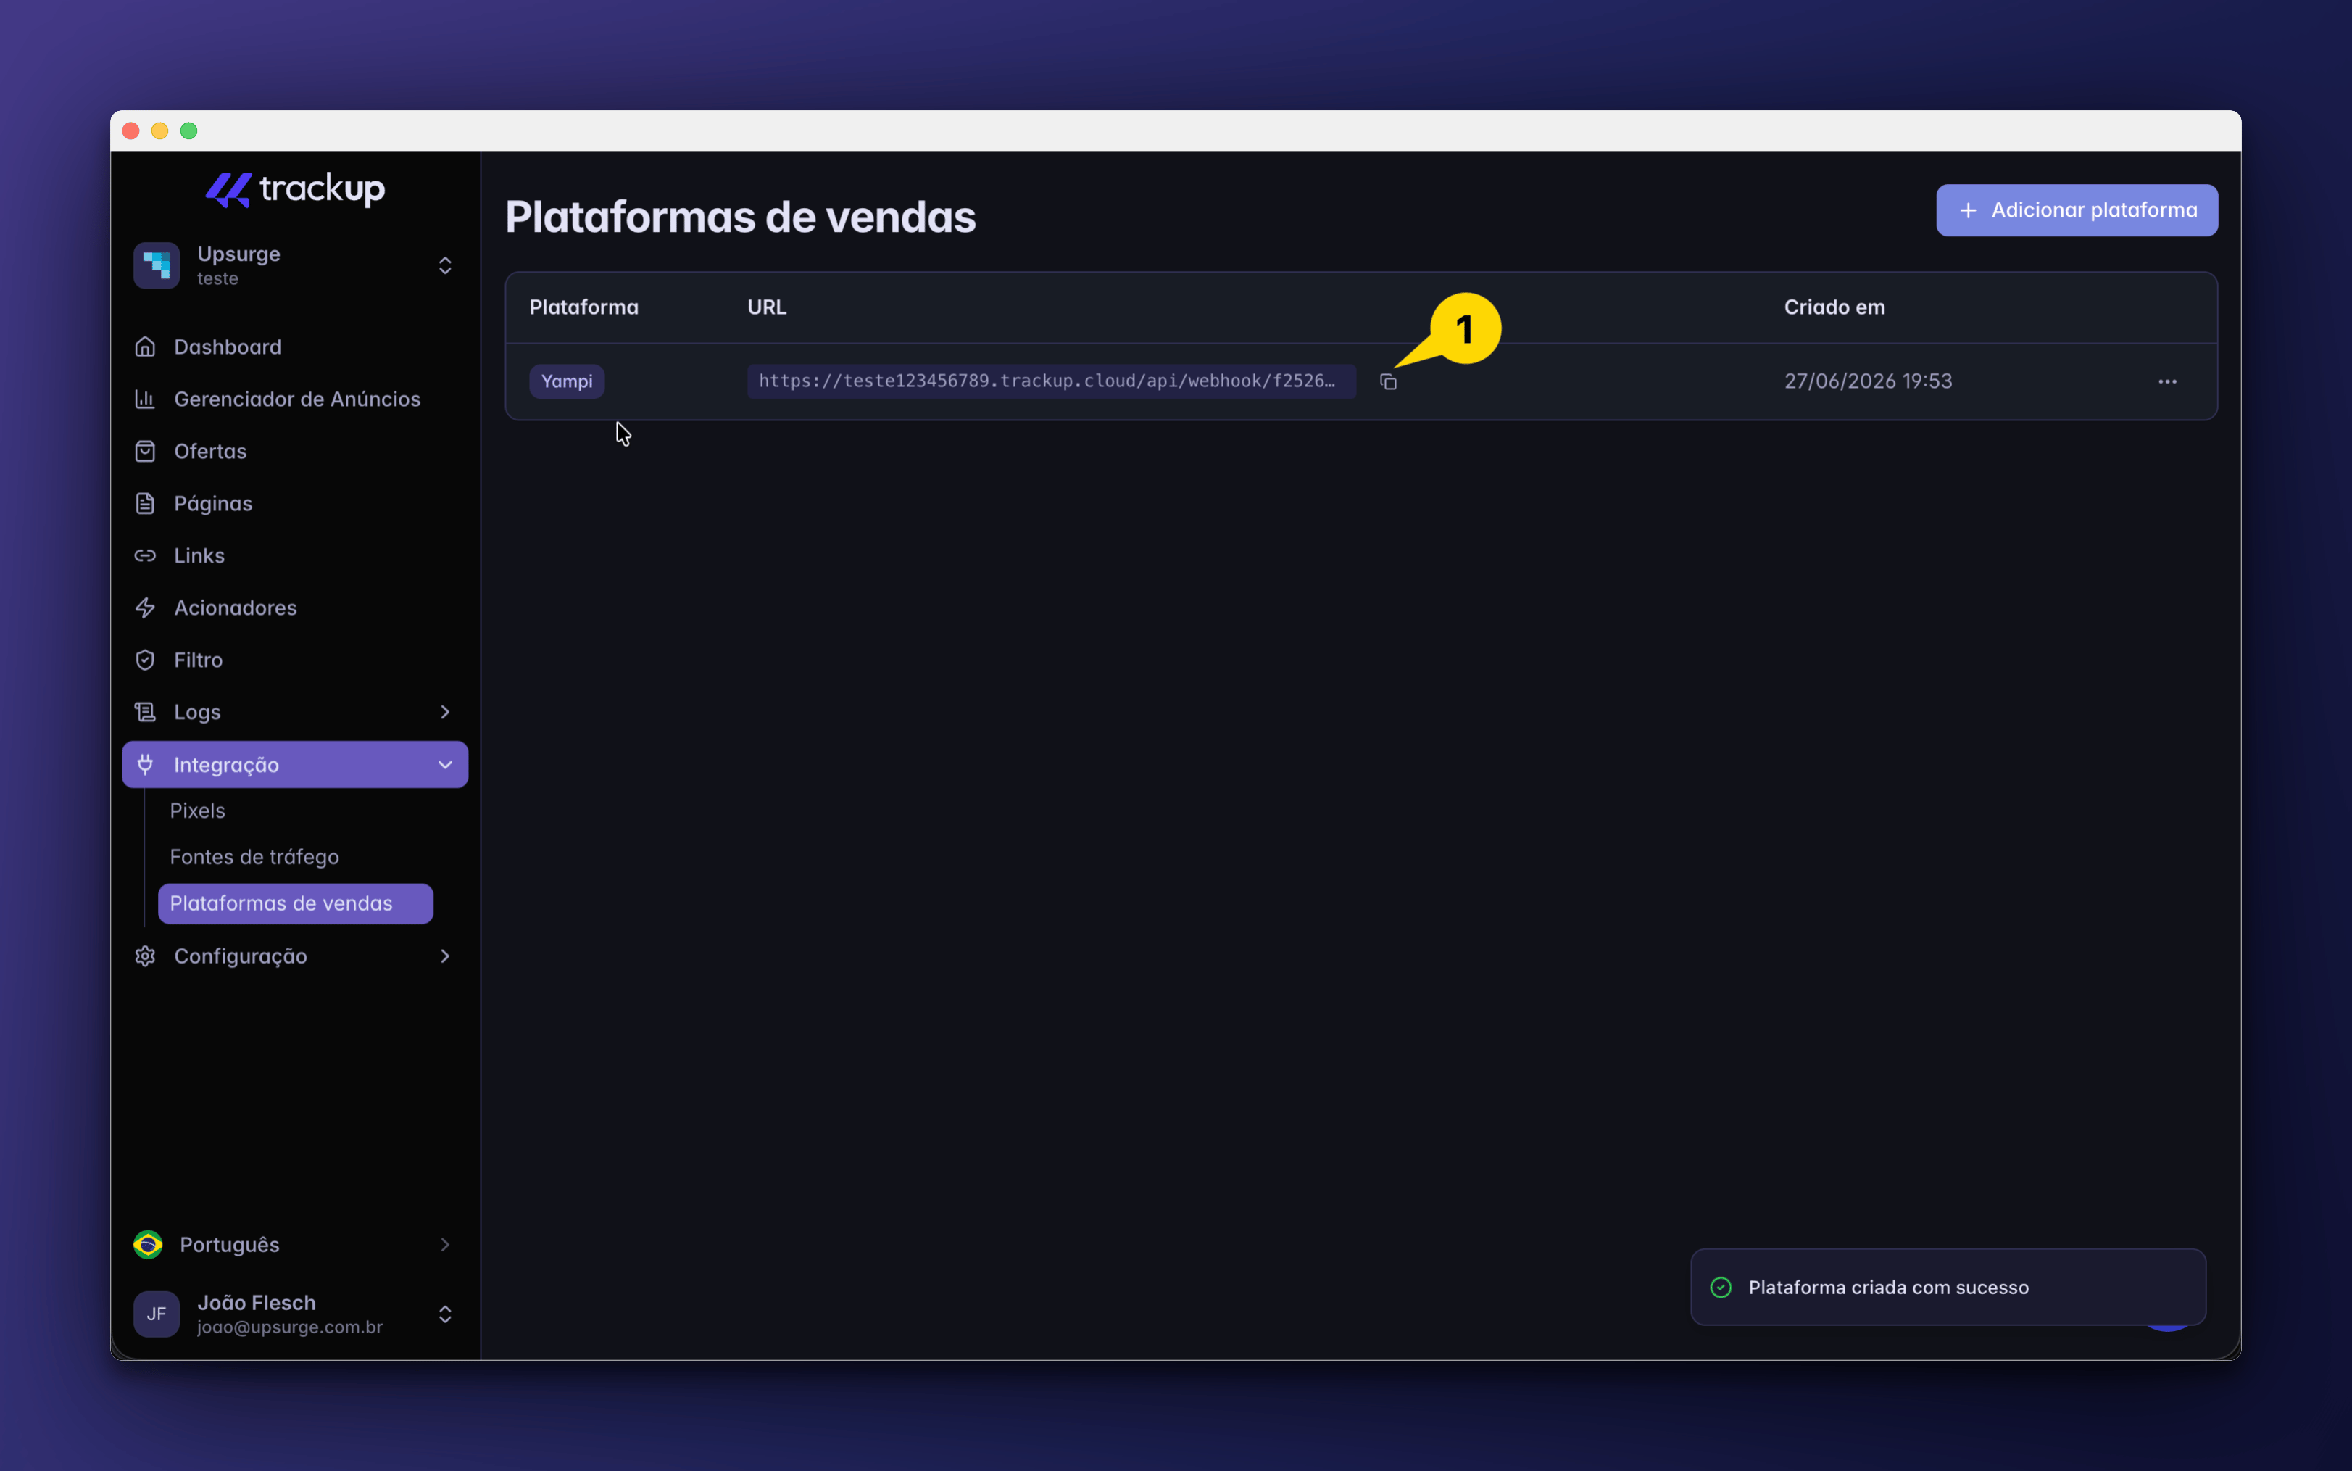Click the Logs scroll icon

145,712
